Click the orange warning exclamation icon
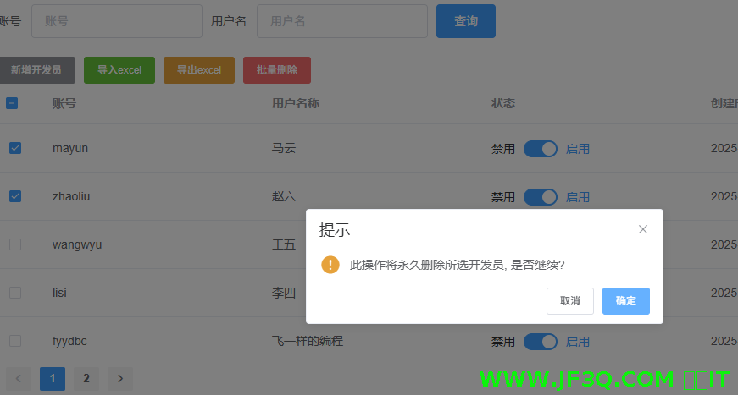The image size is (738, 395). (330, 265)
